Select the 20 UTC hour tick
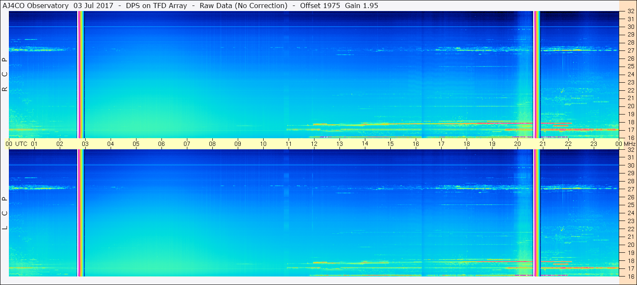The image size is (637, 285). point(517,144)
